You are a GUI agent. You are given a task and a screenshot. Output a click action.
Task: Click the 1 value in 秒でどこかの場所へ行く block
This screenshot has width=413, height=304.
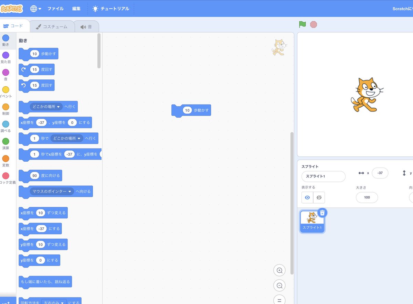pyautogui.click(x=34, y=138)
